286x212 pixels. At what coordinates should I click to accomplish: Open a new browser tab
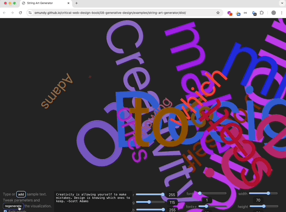click(76, 3)
